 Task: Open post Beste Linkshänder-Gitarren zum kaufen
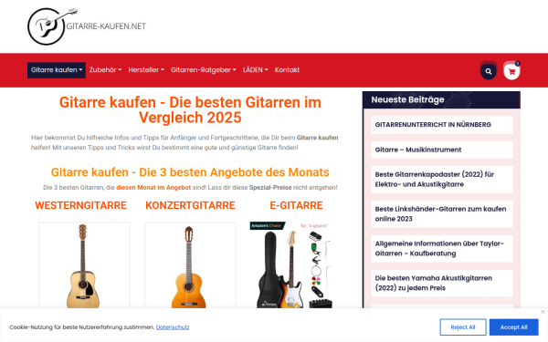point(440,214)
